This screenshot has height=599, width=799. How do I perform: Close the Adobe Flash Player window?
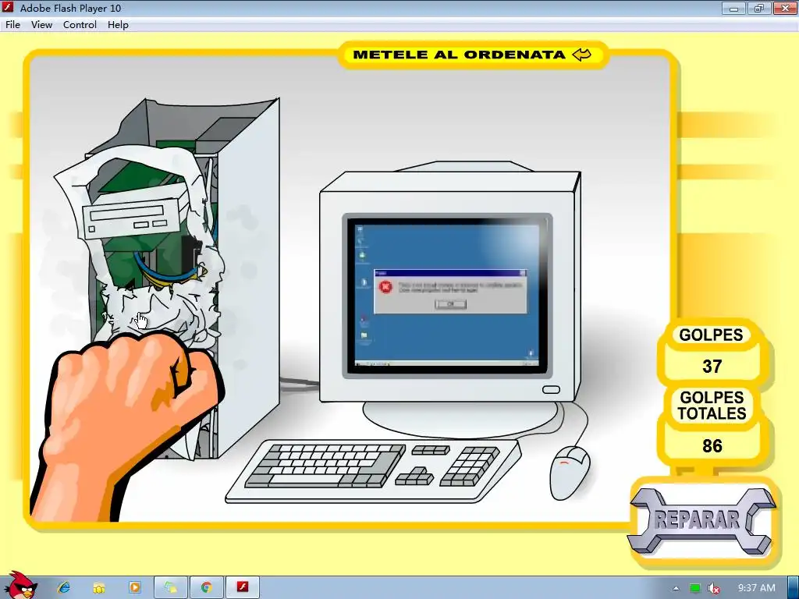tap(785, 8)
